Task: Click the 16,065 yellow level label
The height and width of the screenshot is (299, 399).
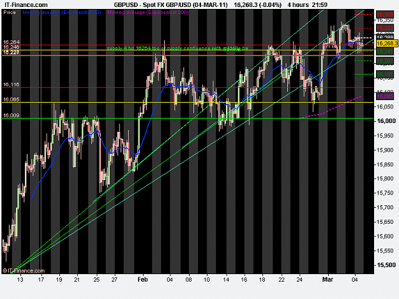Action: [11, 99]
